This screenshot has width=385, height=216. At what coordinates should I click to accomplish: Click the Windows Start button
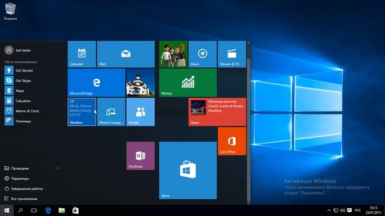[7, 211]
